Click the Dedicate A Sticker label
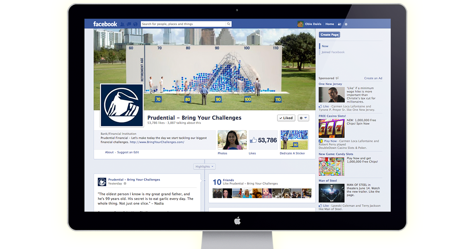467x249 pixels. pos(293,154)
